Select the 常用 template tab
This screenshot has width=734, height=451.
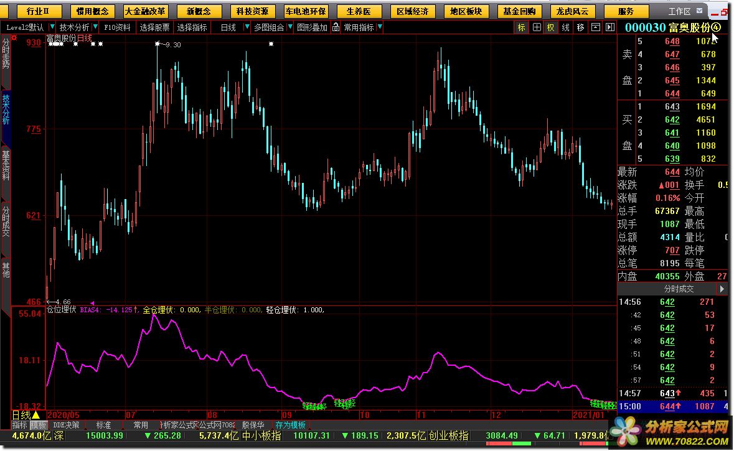(141, 425)
